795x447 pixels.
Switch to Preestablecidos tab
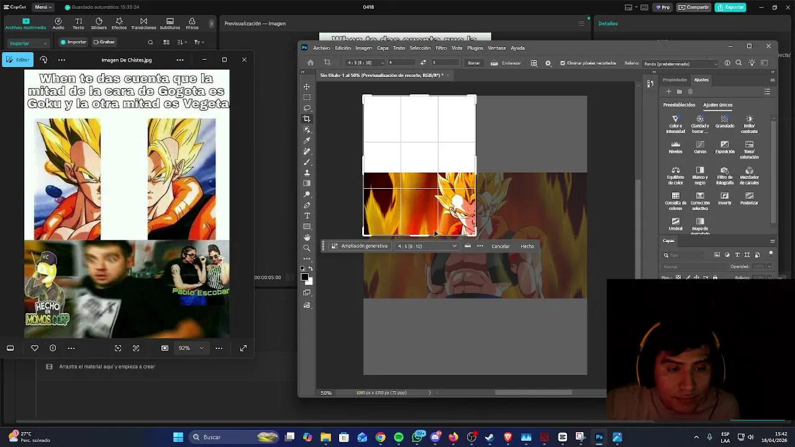point(679,105)
